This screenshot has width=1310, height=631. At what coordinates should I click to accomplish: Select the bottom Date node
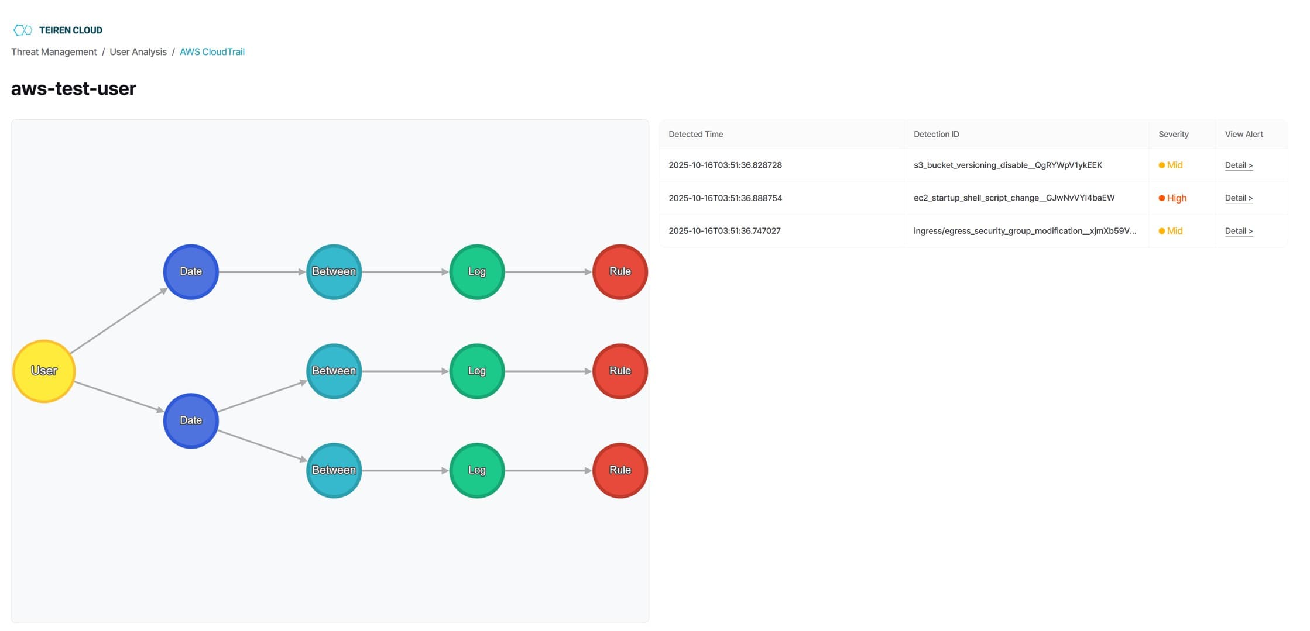(x=191, y=420)
